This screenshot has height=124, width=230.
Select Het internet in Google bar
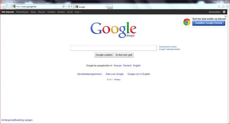pos(8,12)
